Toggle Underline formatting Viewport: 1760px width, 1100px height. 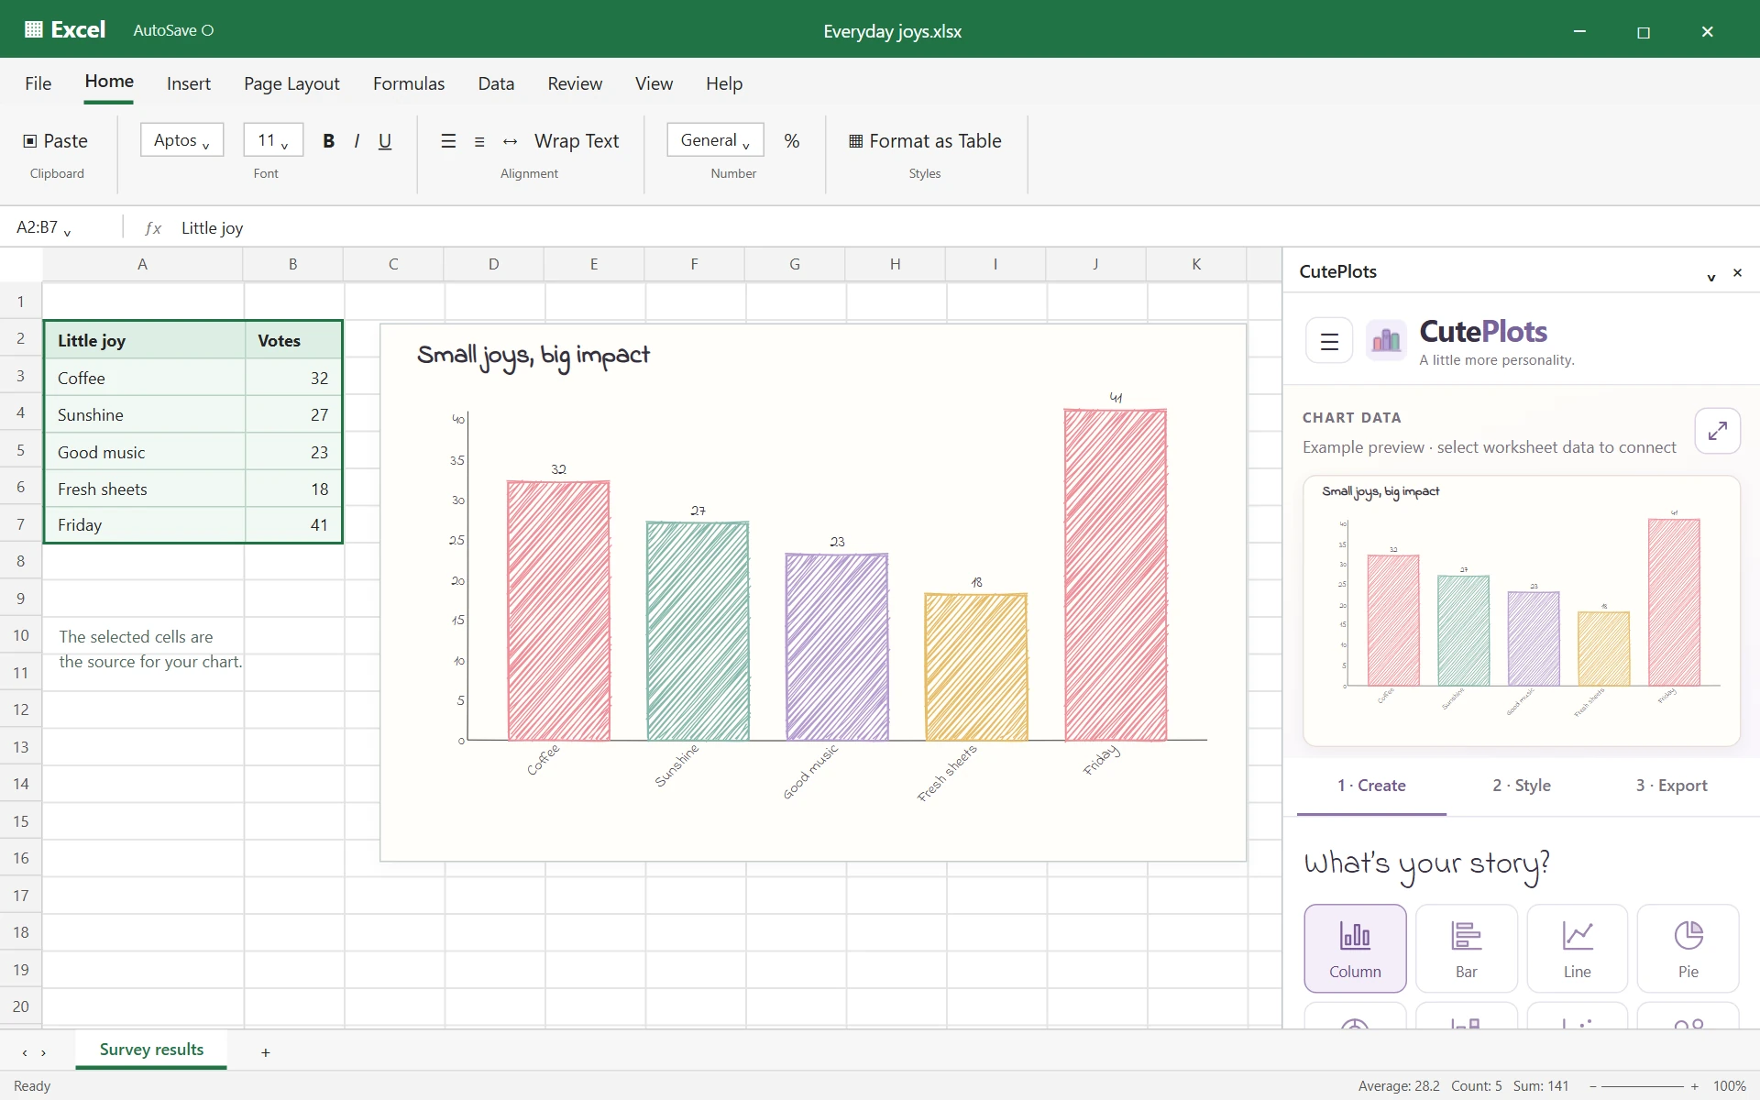tap(385, 140)
